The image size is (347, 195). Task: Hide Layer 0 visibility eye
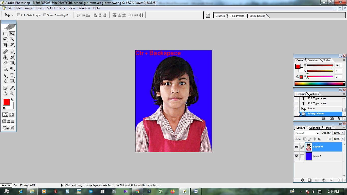click(x=296, y=147)
